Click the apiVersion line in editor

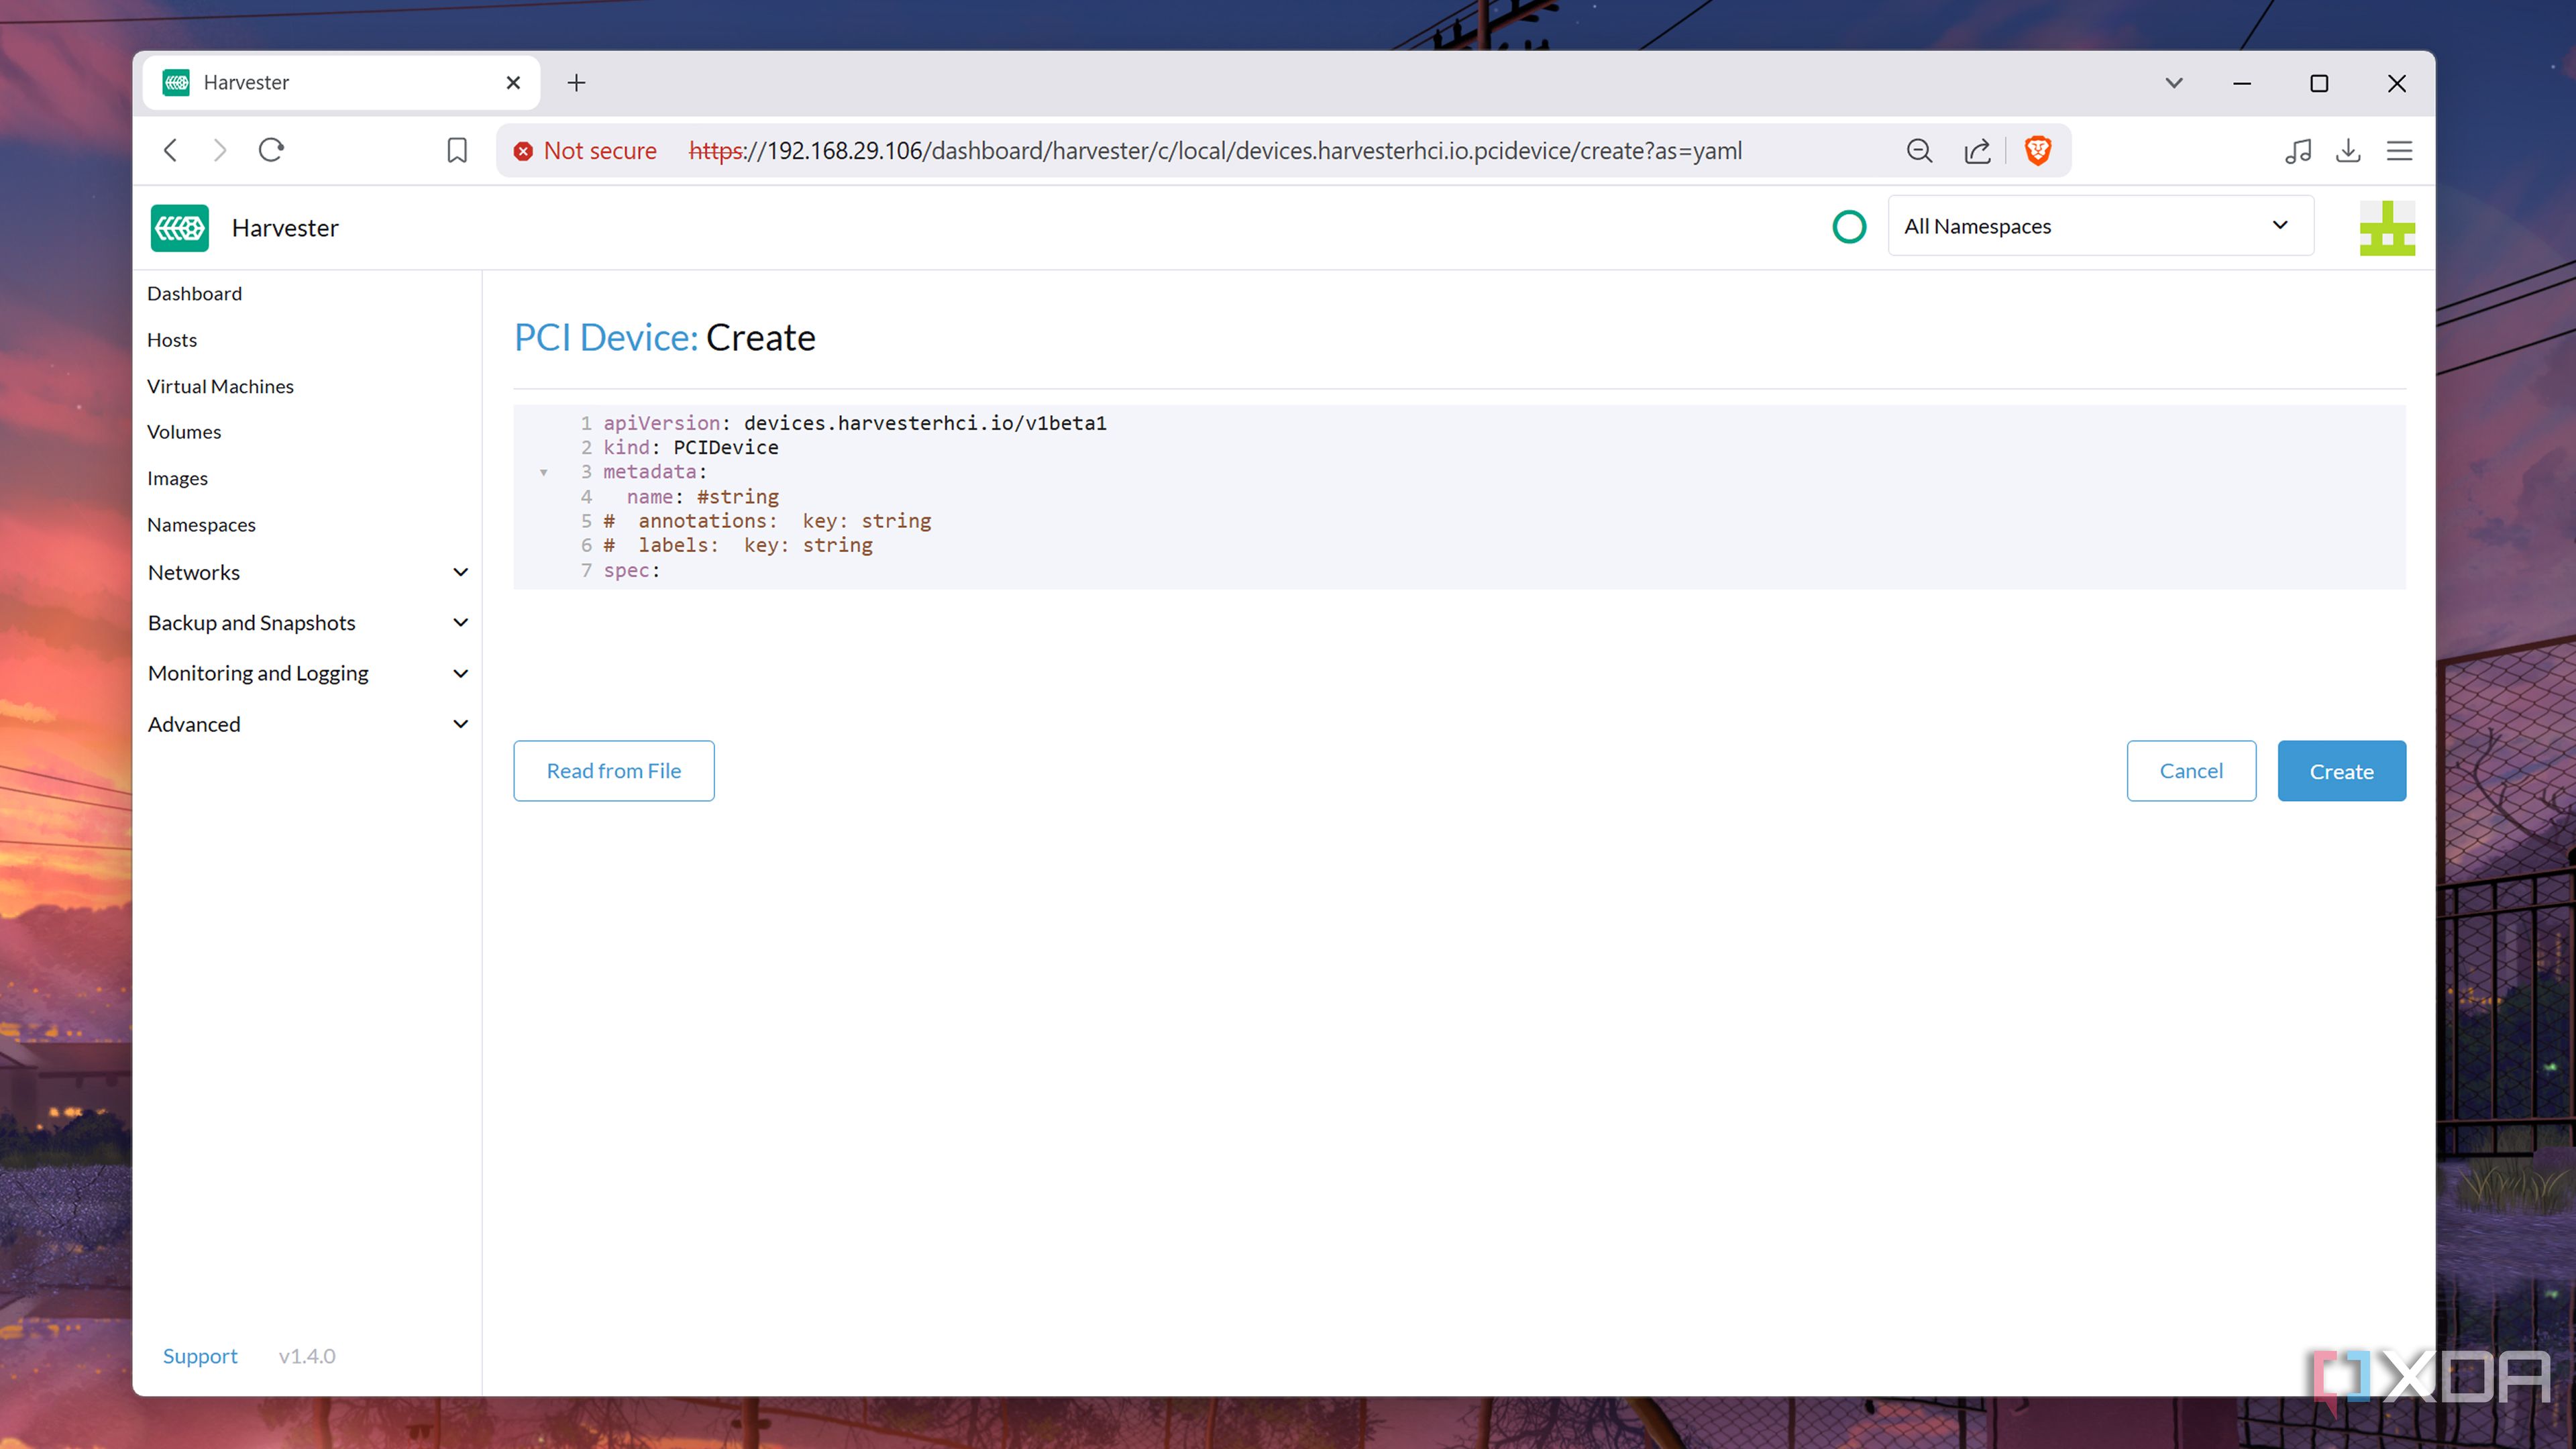pyautogui.click(x=855, y=423)
